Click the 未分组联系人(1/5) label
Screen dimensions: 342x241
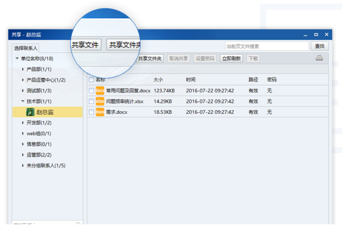(x=46, y=165)
